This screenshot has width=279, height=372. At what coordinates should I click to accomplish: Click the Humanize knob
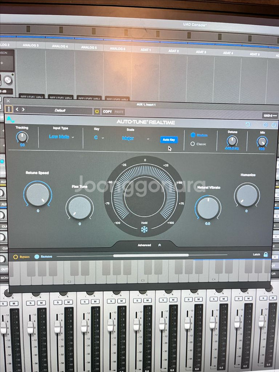click(x=247, y=195)
